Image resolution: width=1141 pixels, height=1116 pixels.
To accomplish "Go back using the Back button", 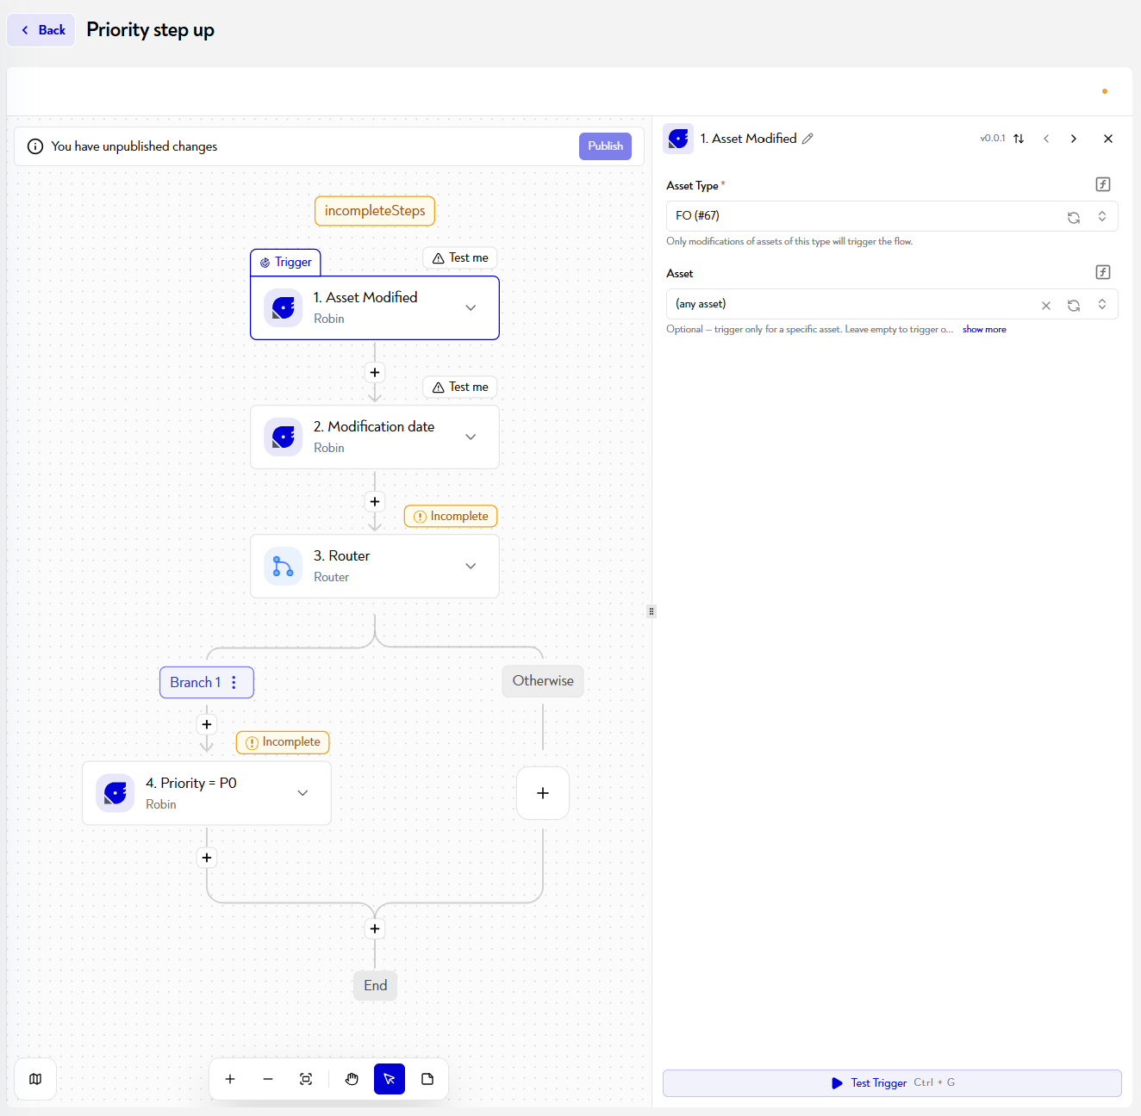I will 41,30.
